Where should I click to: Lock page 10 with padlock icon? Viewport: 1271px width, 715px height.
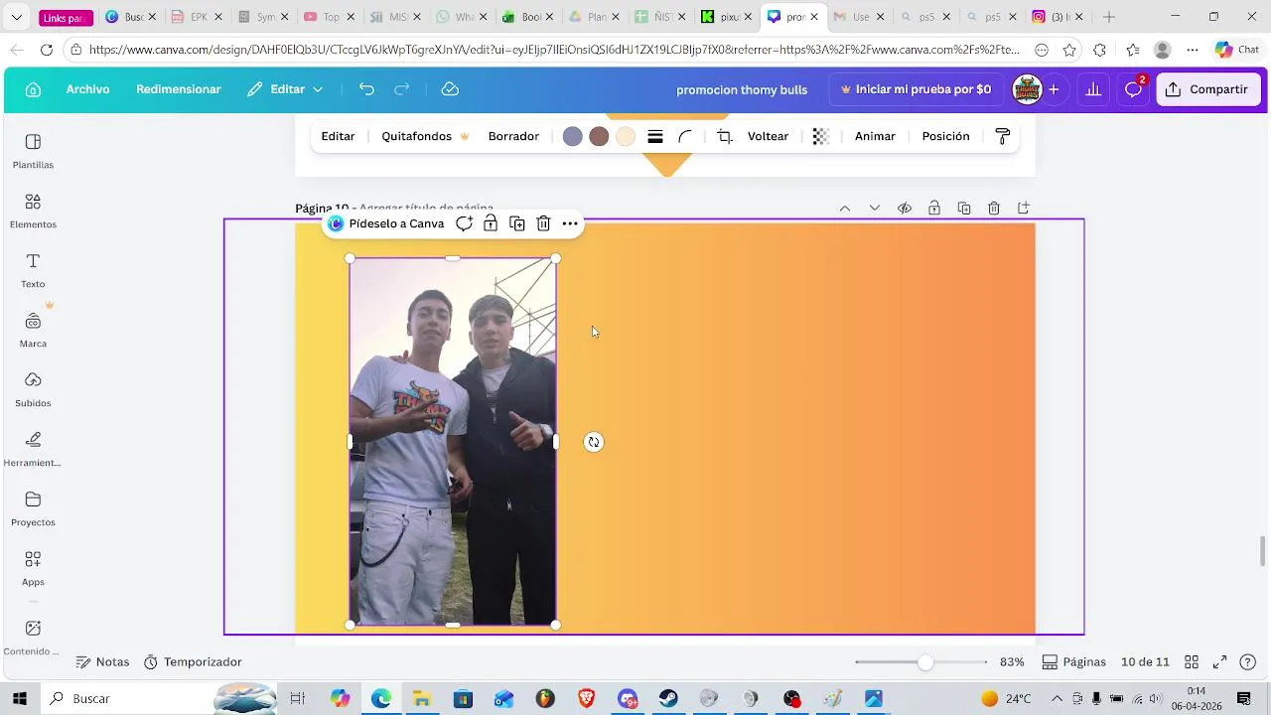click(933, 209)
